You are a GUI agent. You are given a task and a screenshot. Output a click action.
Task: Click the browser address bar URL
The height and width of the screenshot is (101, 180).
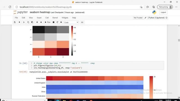point(46,7)
